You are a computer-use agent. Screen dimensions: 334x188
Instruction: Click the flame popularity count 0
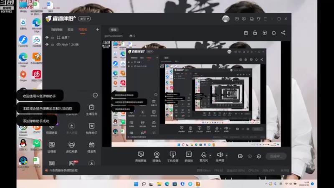(132, 36)
